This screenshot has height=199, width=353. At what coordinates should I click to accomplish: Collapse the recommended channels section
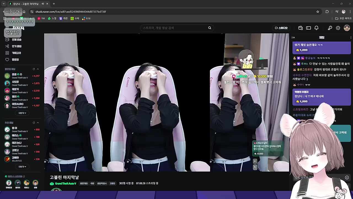[x=38, y=123]
